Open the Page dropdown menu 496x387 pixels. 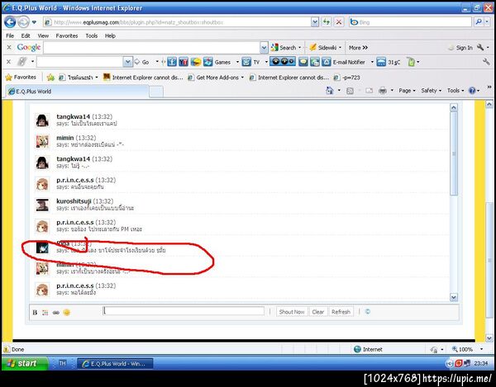[x=407, y=91]
